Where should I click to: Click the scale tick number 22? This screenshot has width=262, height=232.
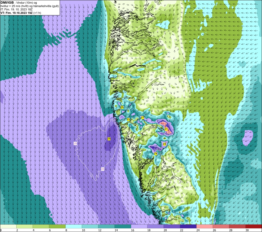click(x=182, y=230)
